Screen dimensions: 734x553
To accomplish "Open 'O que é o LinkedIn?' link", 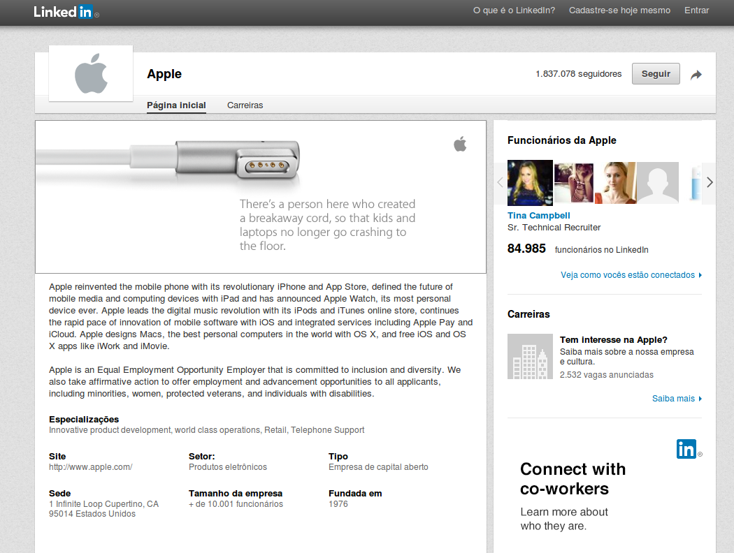I will [x=514, y=10].
